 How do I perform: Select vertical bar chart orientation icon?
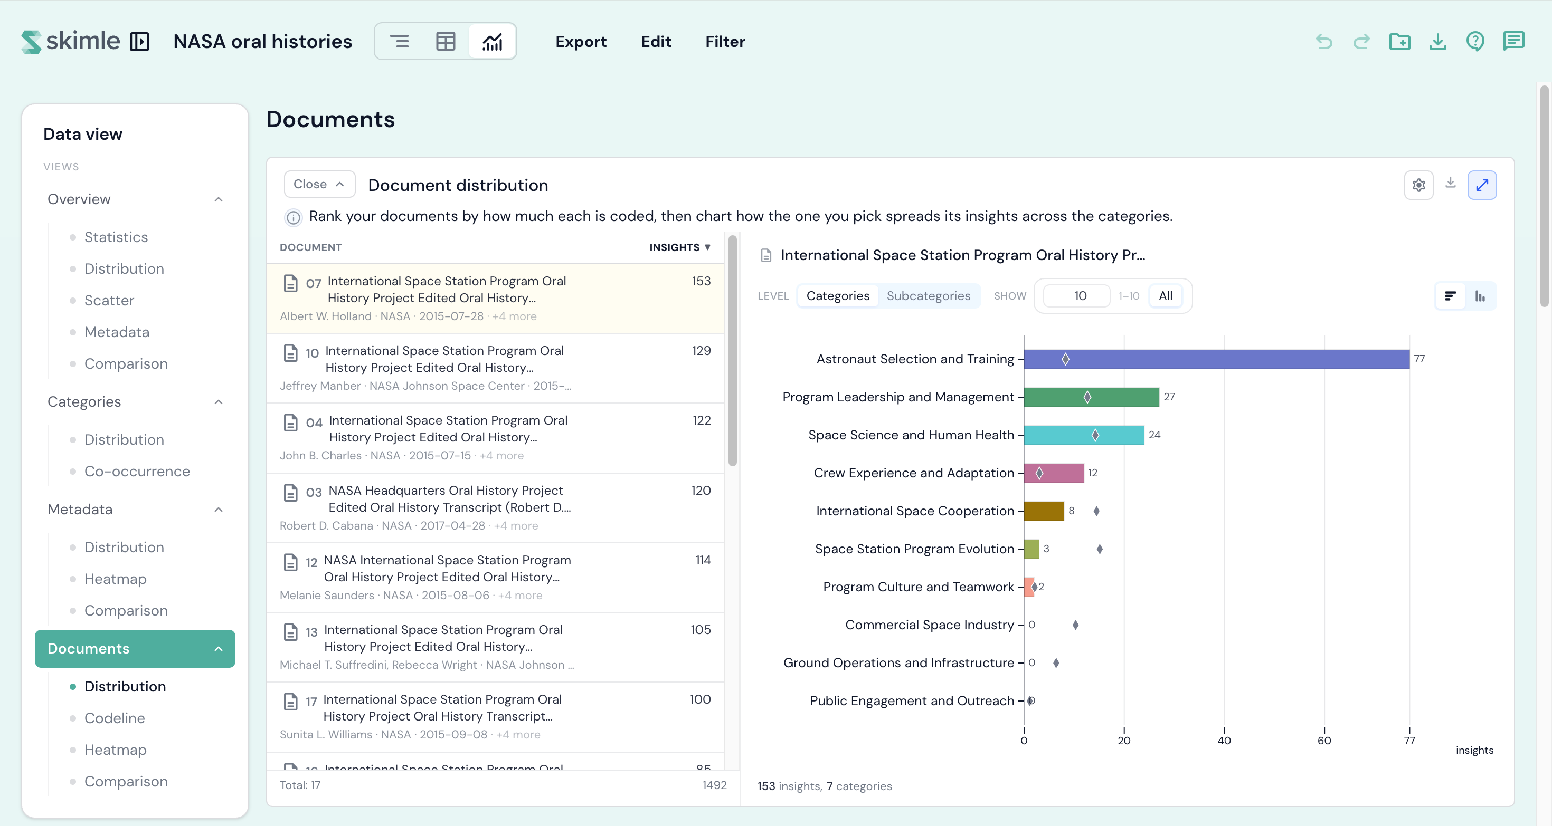click(1480, 295)
